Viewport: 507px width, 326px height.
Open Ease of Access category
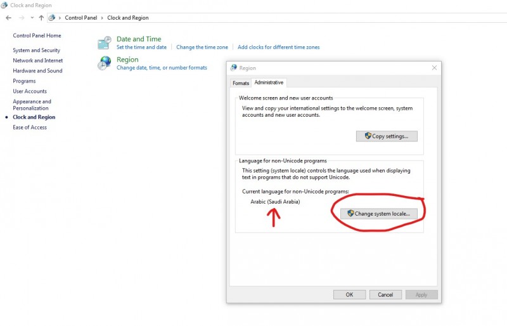30,127
